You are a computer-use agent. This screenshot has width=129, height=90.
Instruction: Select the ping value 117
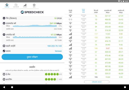point(96,34)
